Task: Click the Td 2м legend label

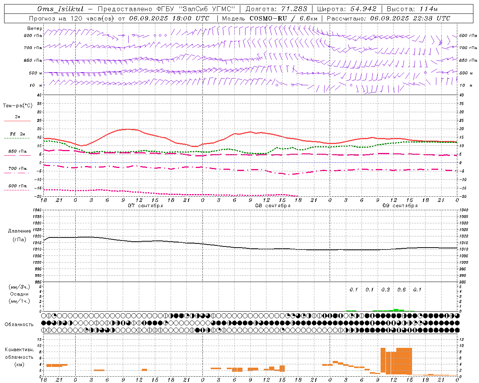Action: point(17,134)
